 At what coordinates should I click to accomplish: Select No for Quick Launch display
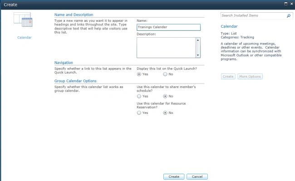tap(165, 74)
